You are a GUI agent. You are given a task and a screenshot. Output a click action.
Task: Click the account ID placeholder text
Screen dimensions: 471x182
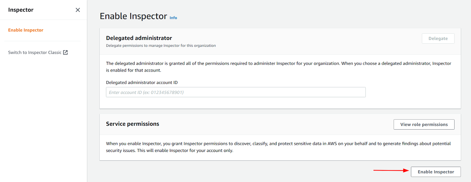(x=146, y=92)
